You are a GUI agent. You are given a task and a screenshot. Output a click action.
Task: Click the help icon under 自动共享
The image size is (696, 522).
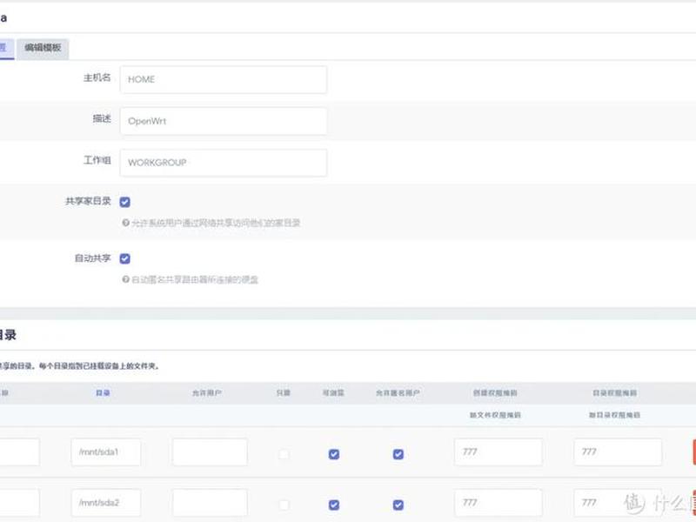(x=125, y=279)
